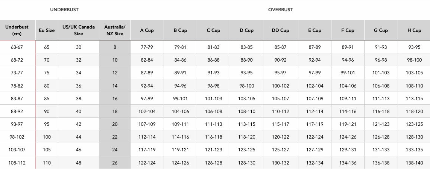430x169 pixels.
Task: Select the A Cup column header
Action: tap(147, 30)
